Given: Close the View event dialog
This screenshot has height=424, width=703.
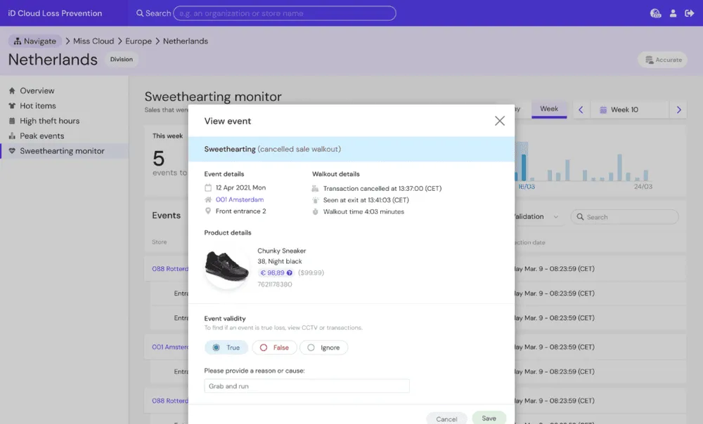Looking at the screenshot, I should pyautogui.click(x=499, y=121).
